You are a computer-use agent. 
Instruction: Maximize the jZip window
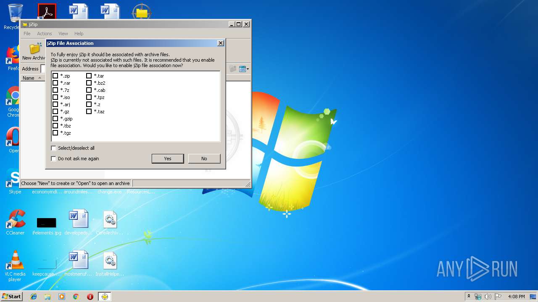[x=238, y=24]
